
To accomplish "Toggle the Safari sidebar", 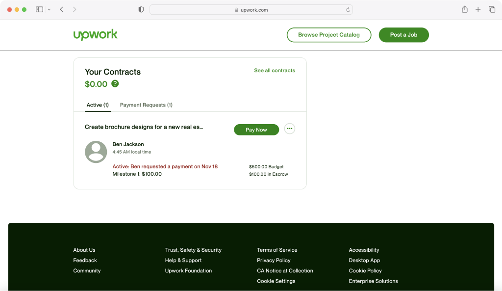I will 39,9.
